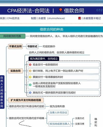This screenshot has height=127, width=103.
Task: Click the 来源 | CPA经济法 text
Action: coord(10,18)
